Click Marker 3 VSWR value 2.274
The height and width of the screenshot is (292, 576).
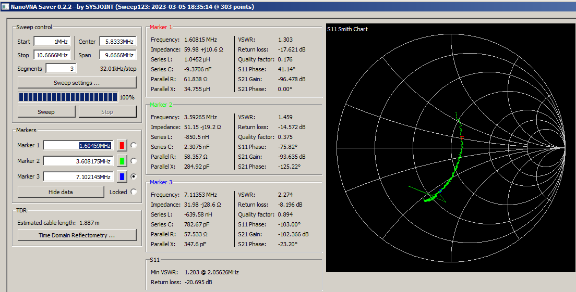[x=285, y=195]
